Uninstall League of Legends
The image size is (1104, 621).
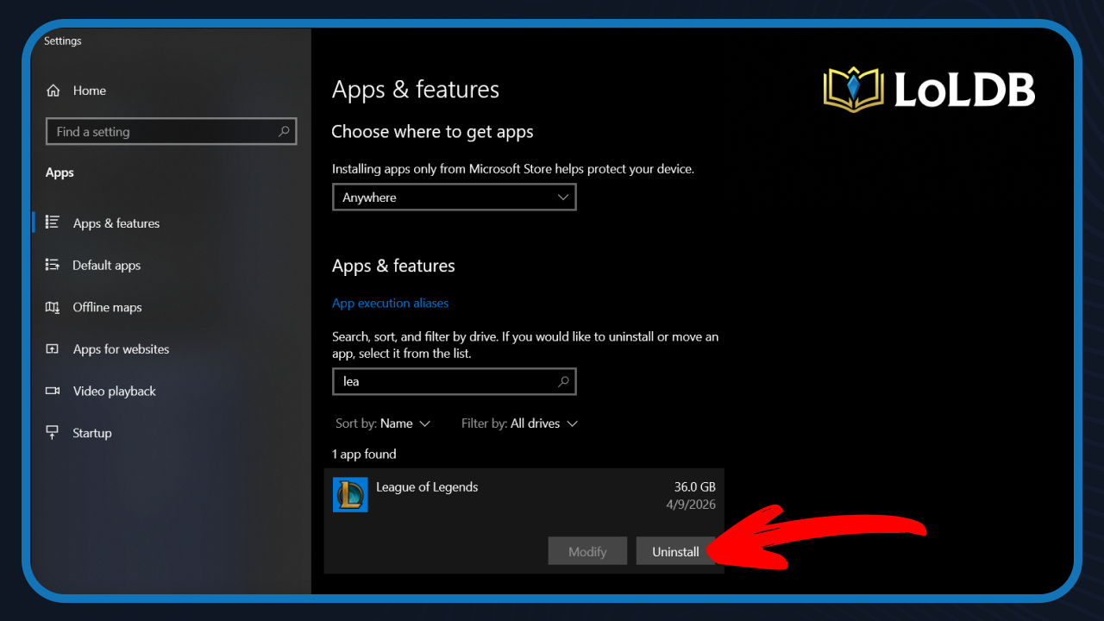coord(675,551)
